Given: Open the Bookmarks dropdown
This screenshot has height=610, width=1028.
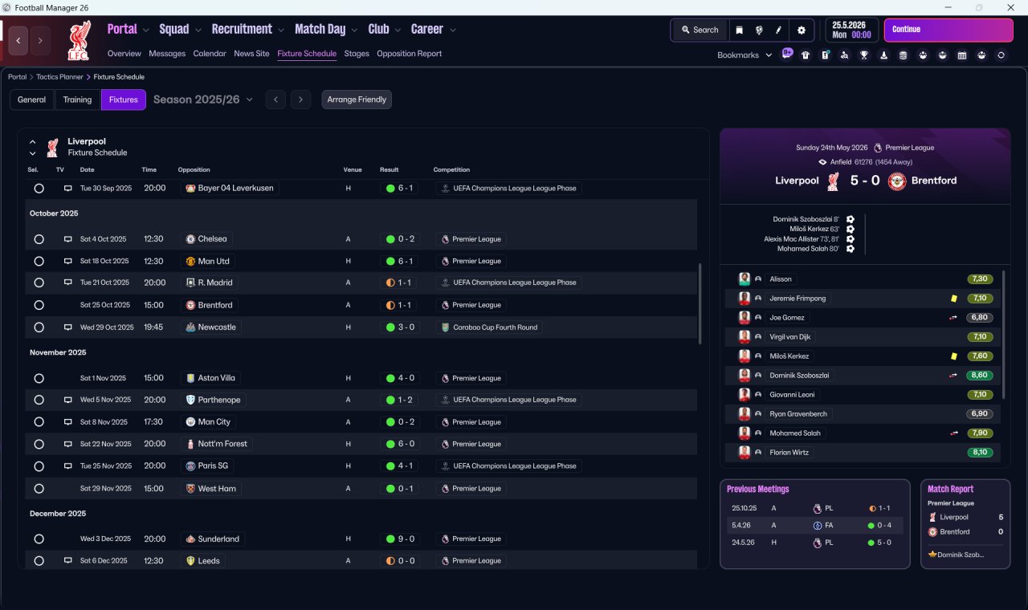Looking at the screenshot, I should click(744, 55).
